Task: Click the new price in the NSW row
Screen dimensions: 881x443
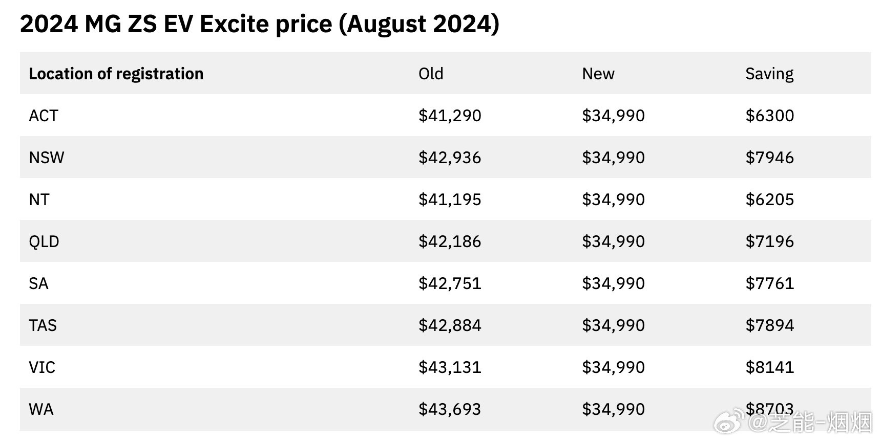Action: click(613, 158)
